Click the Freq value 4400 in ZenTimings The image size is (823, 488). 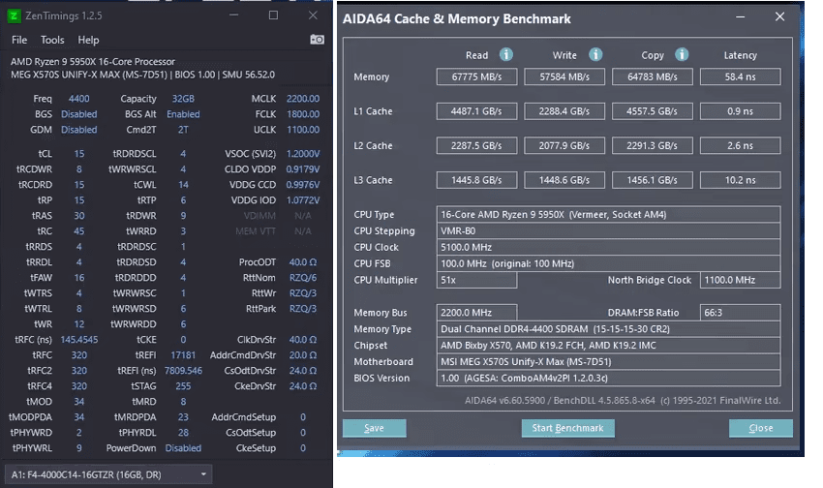(78, 99)
